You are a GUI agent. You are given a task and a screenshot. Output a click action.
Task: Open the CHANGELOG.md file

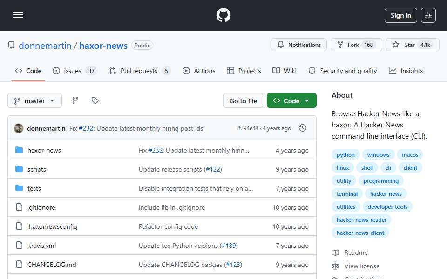52,265
